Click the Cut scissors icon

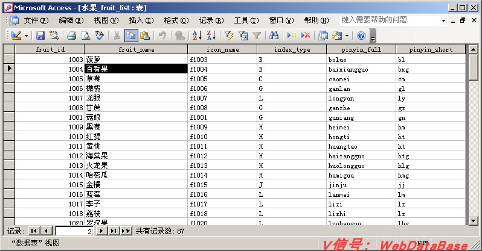coord(117,36)
